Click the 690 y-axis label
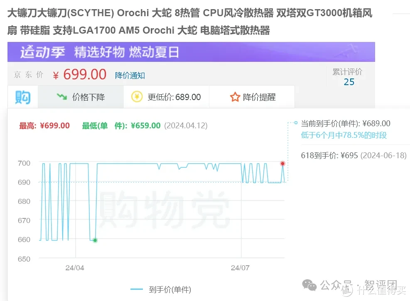 pyautogui.click(x=24, y=182)
